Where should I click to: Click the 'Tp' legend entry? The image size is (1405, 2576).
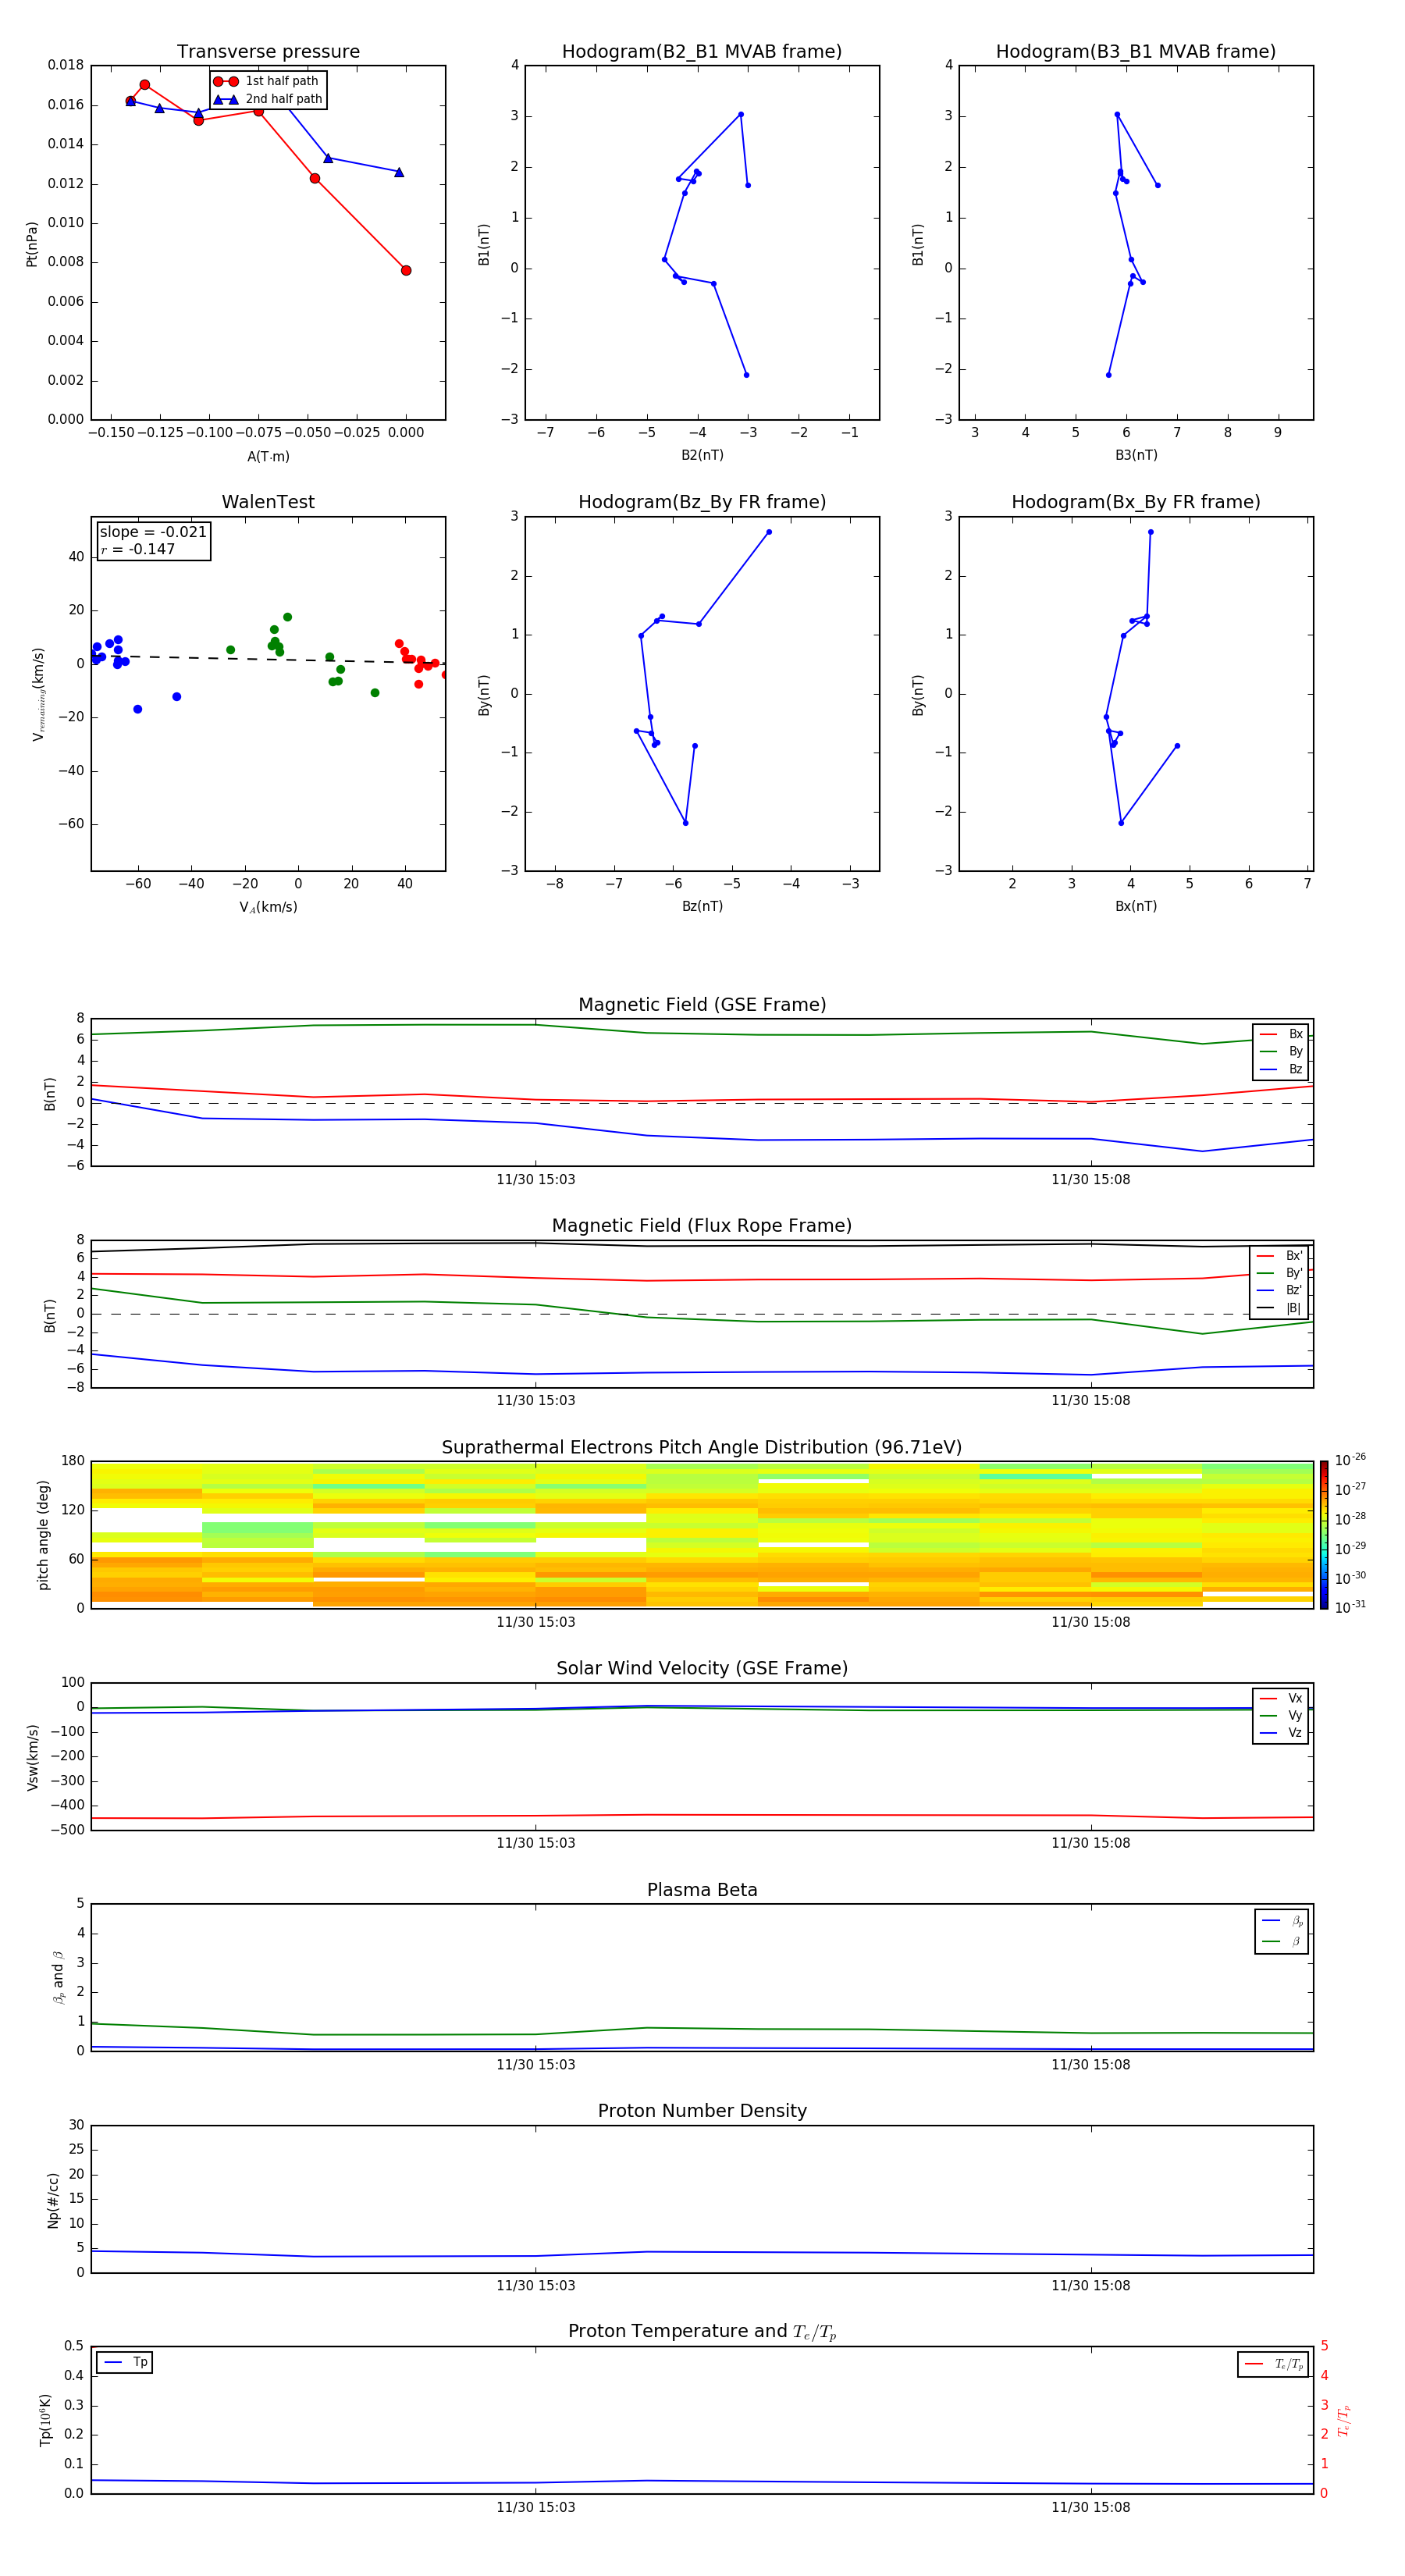(125, 2362)
